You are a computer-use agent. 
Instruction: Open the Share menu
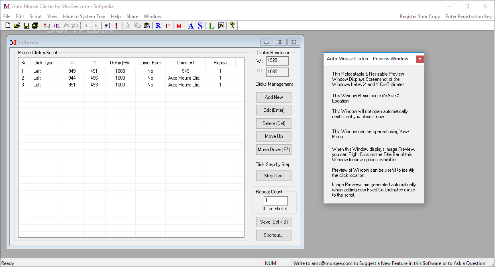pos(132,16)
